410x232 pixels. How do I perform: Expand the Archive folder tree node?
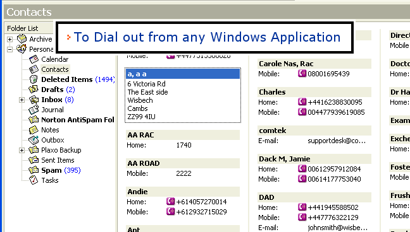[x=9, y=39]
